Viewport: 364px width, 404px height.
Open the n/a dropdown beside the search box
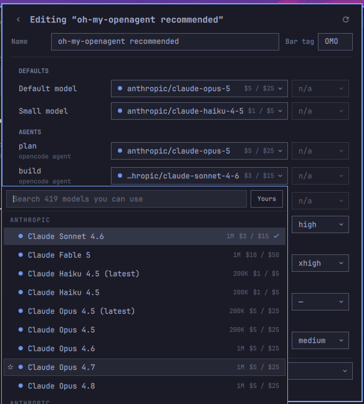click(x=320, y=201)
